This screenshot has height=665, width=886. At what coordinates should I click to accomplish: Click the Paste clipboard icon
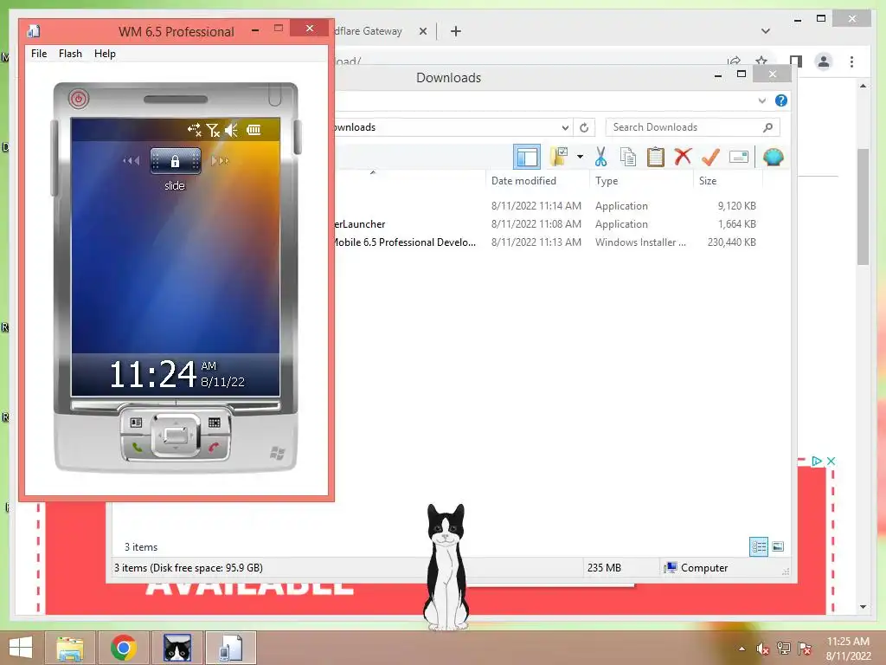click(656, 157)
